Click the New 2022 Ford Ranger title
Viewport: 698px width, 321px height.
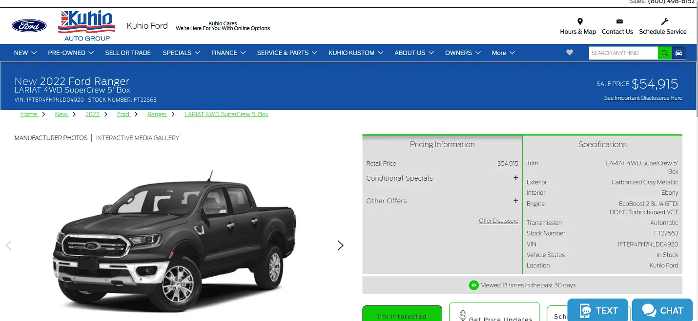click(x=72, y=81)
